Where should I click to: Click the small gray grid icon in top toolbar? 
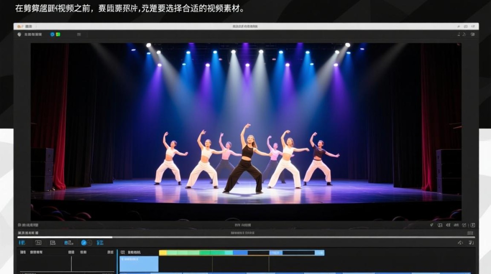pyautogui.click(x=79, y=34)
